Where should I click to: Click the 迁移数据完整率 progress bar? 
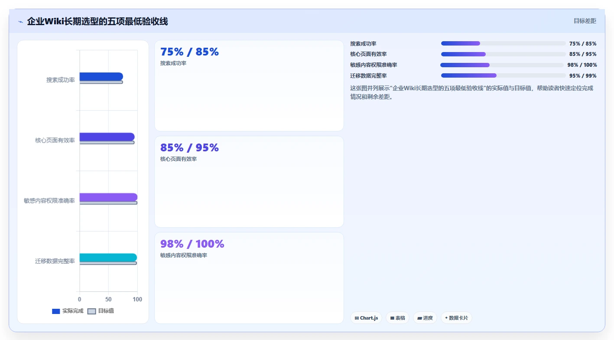click(504, 75)
